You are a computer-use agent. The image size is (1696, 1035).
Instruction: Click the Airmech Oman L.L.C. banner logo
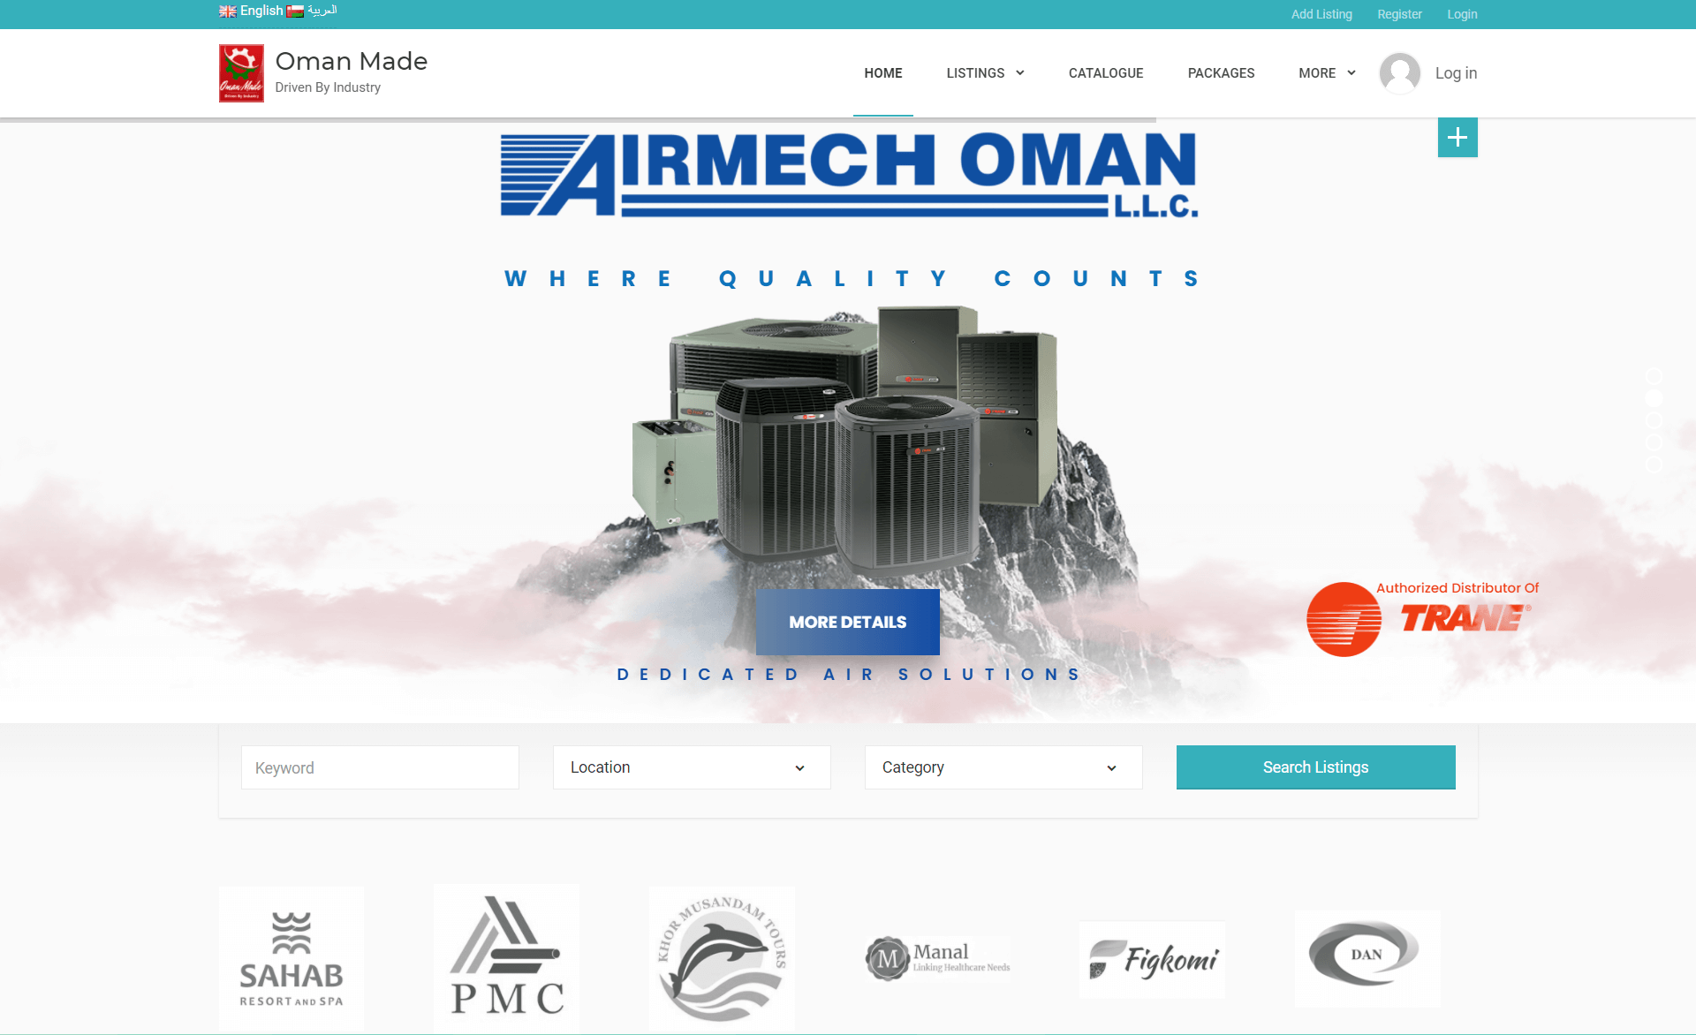[x=849, y=175]
